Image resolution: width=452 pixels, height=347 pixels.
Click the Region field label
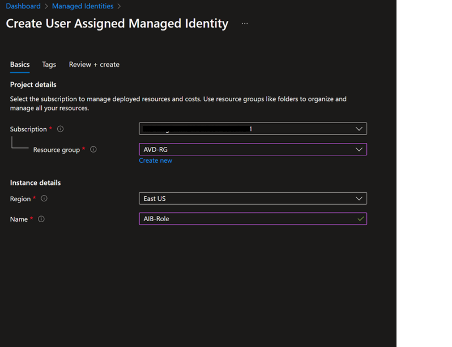pyautogui.click(x=20, y=199)
